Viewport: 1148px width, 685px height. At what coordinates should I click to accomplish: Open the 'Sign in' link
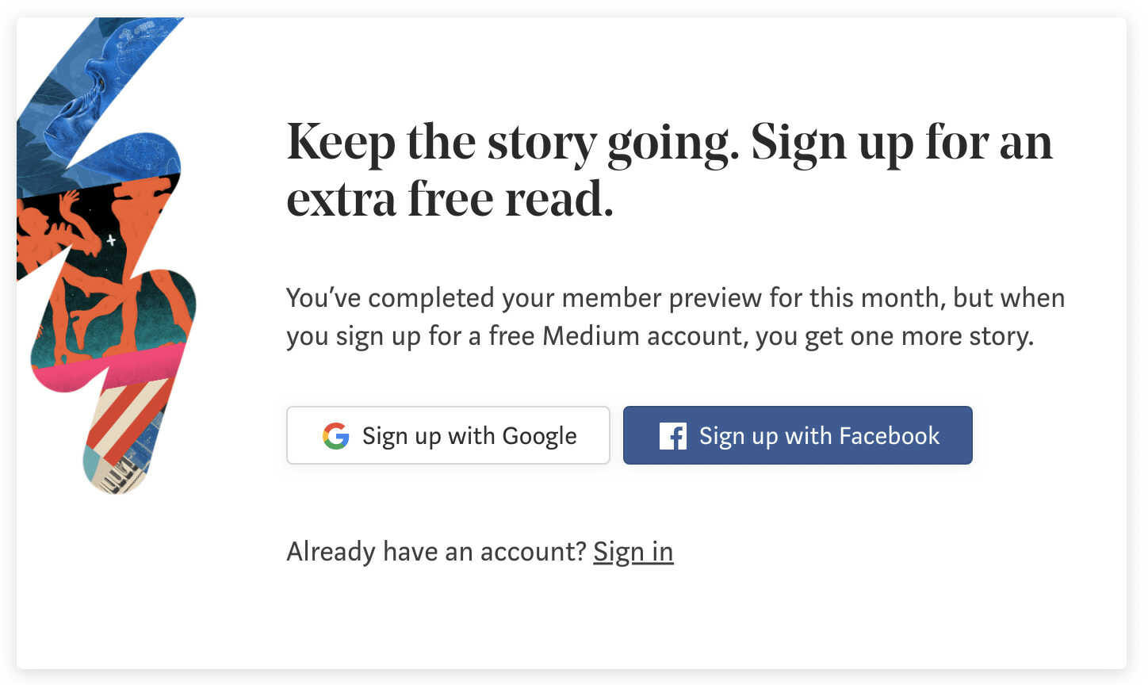pos(633,552)
